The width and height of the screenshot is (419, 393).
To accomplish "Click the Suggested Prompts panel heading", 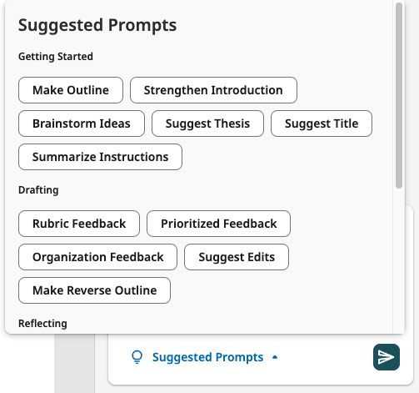I will [x=97, y=25].
